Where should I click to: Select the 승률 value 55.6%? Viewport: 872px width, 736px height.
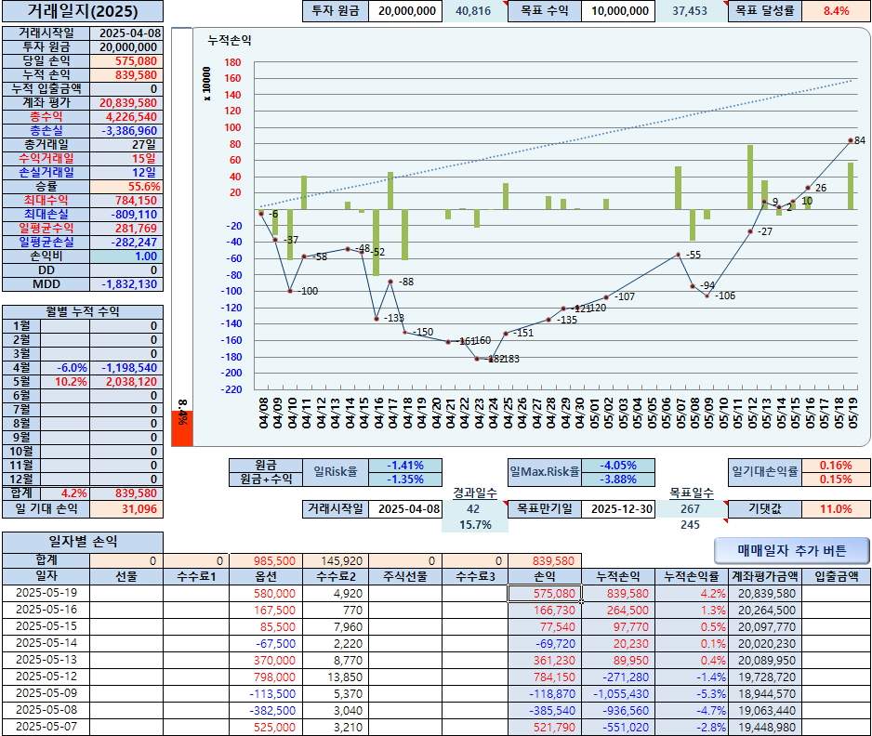[x=126, y=186]
